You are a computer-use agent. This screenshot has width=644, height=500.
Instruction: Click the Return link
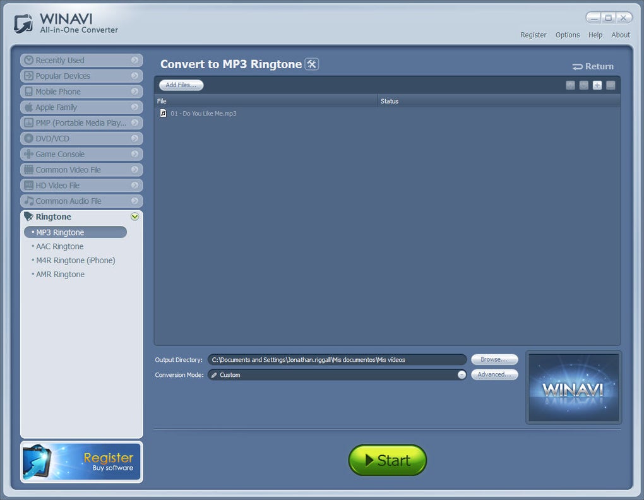pyautogui.click(x=593, y=66)
